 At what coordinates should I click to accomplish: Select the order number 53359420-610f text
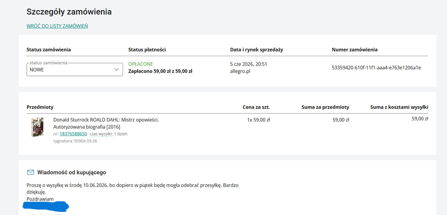pos(376,68)
